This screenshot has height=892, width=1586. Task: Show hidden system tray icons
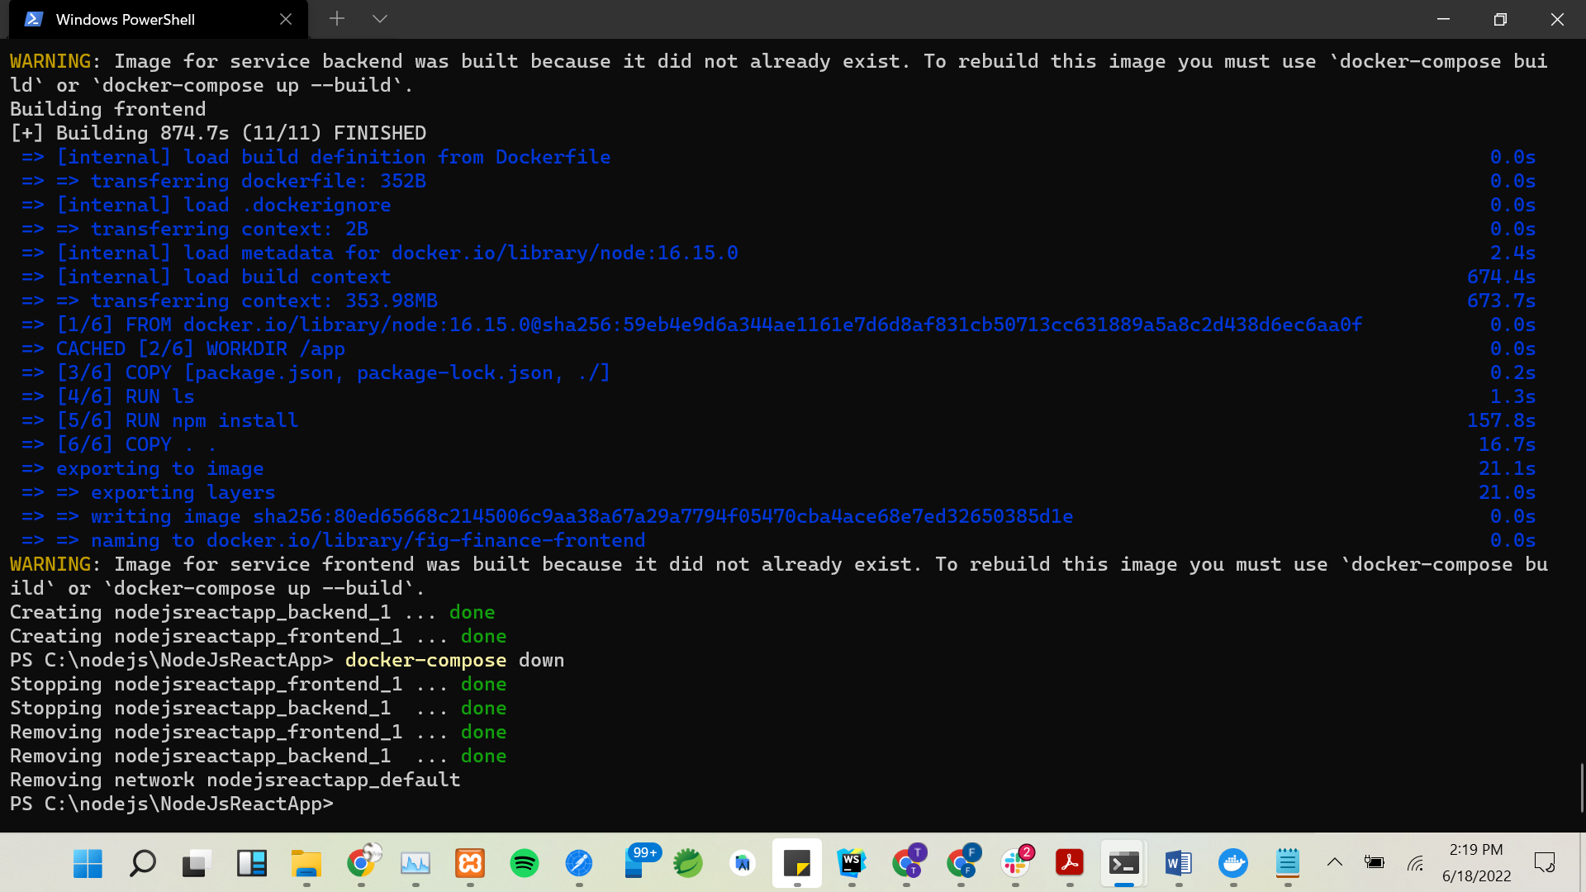point(1334,862)
